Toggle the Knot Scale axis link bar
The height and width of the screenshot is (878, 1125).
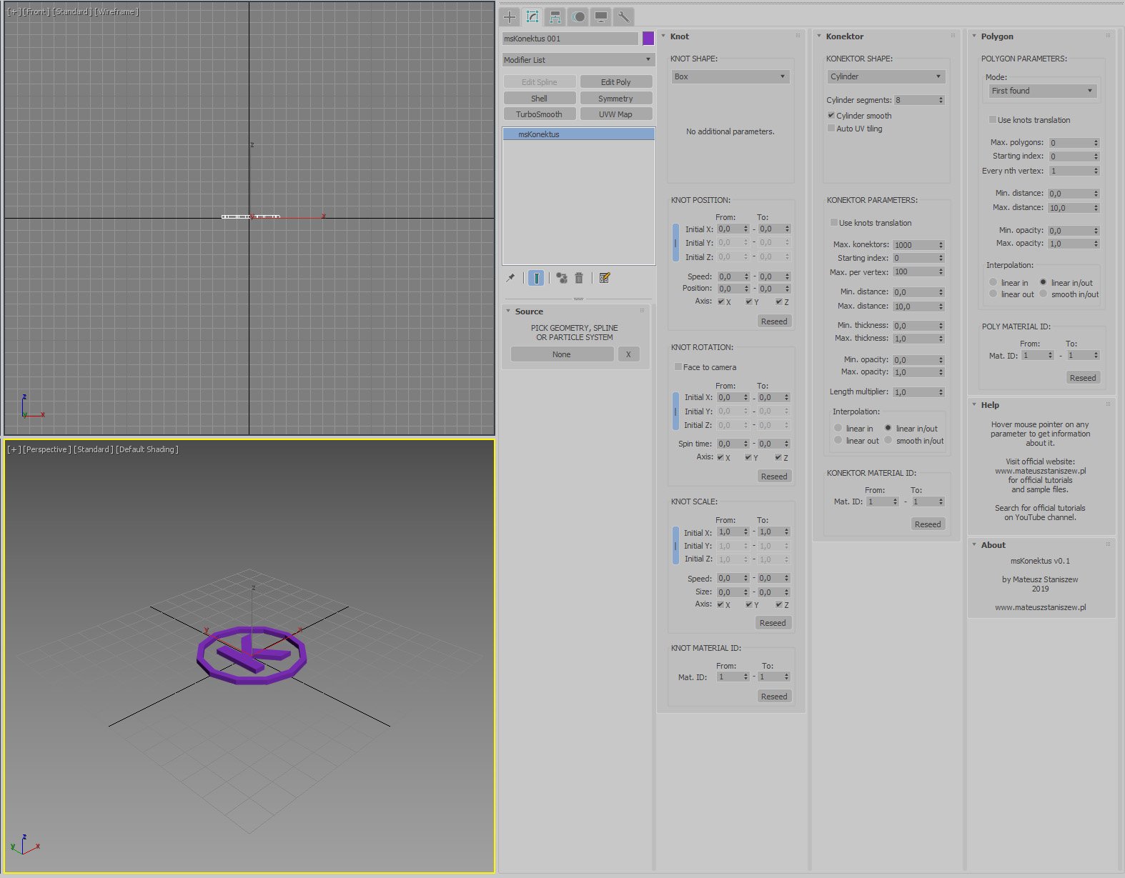click(675, 545)
